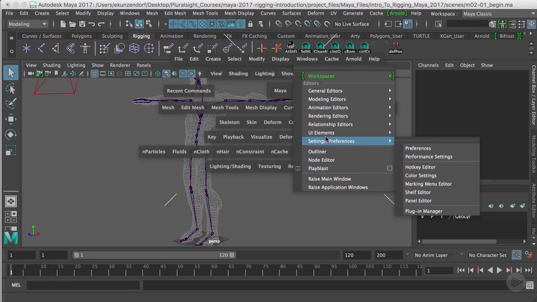Click the HumanIK character figure icon
This screenshot has height=302, width=537.
pos(86,49)
